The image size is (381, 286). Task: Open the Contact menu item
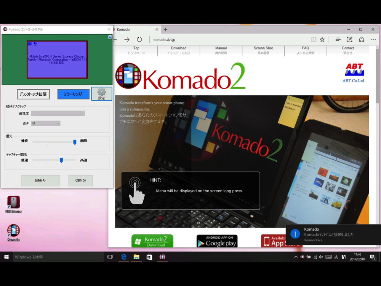(x=348, y=50)
